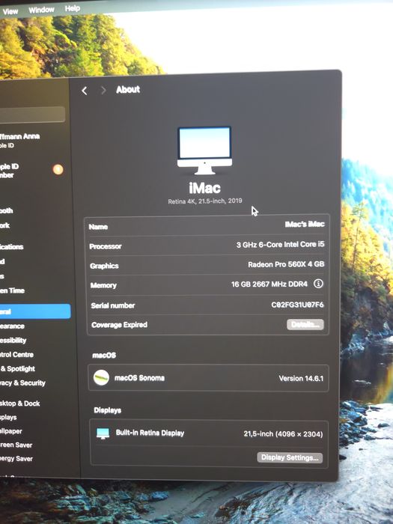This screenshot has height=524, width=393.
Task: Click graphics value "Radeon Pro 560X 4 GB"
Action: pos(286,264)
